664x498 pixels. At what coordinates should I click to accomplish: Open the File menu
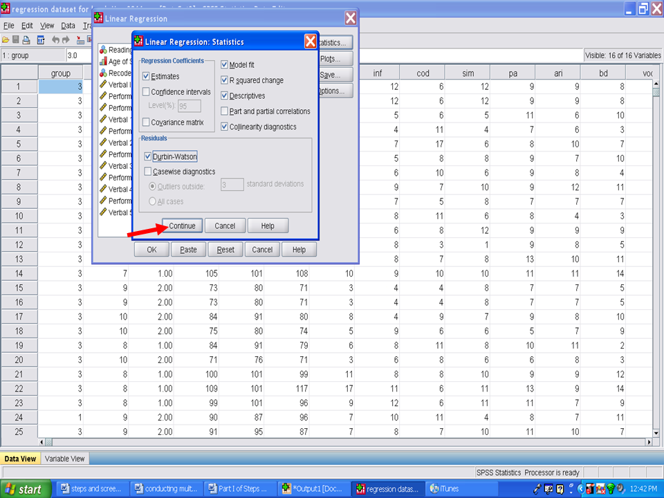9,26
